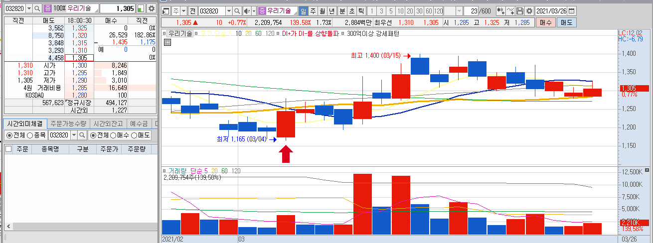653x243 pixels.
Task: Click the 2021/03/26 date field
Action: [551, 11]
